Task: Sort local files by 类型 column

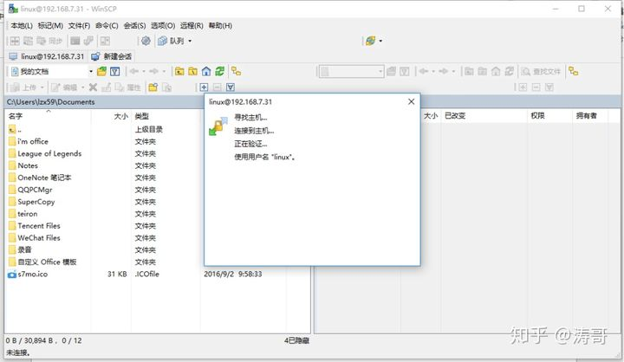Action: (166, 116)
